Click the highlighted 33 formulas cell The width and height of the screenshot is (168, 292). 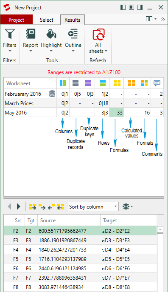(x=117, y=112)
